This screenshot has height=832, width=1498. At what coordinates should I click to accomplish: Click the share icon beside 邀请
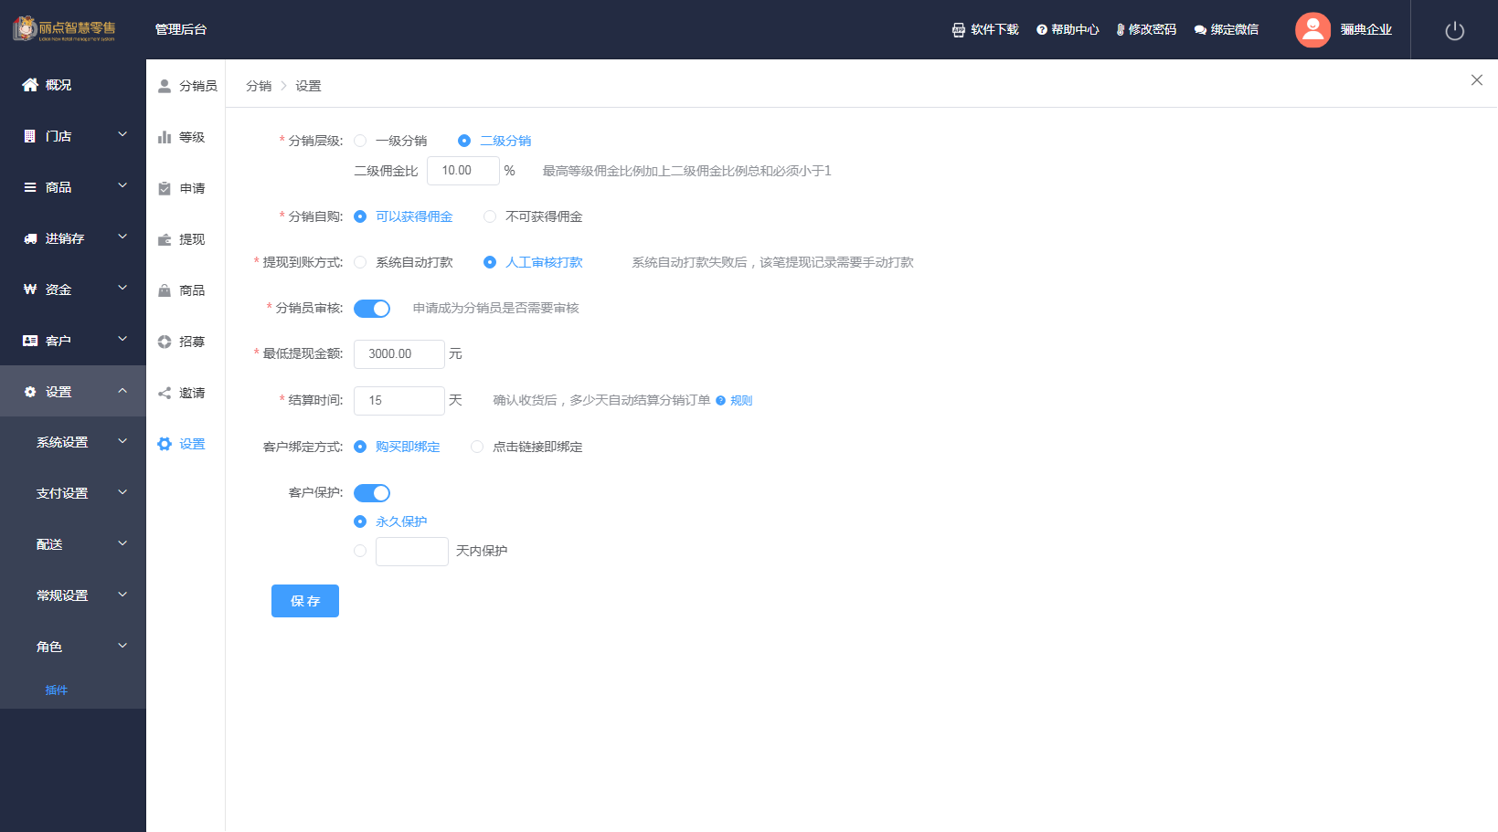tap(165, 393)
